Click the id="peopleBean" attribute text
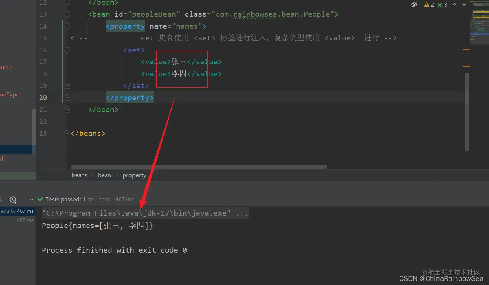The height and width of the screenshot is (285, 489). click(147, 14)
